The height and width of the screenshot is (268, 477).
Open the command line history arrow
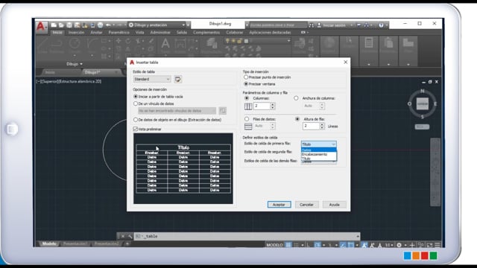point(358,236)
